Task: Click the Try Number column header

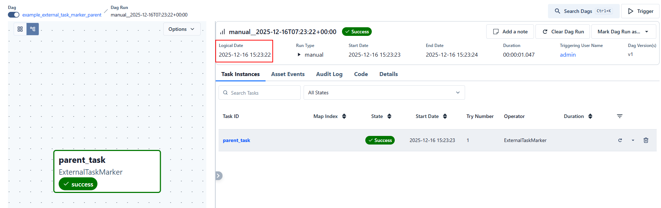Action: 480,116
